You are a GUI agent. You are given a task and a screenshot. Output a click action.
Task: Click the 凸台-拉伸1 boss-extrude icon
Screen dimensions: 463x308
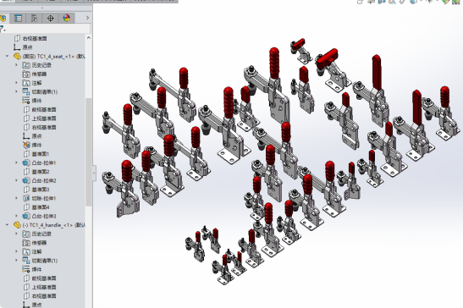26,162
